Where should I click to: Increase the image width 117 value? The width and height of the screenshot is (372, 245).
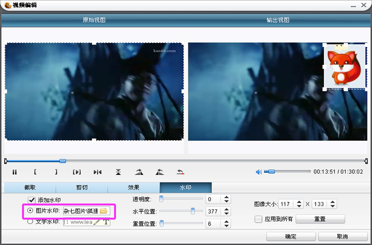coord(299,202)
